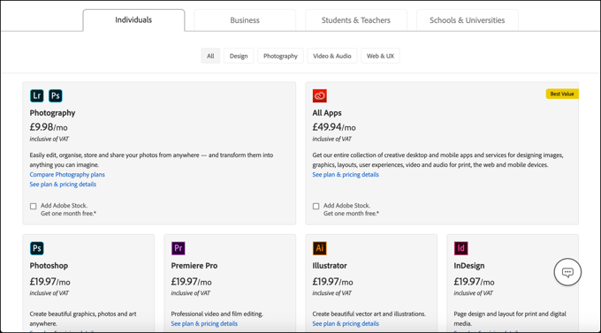Show Video & Audio plans
This screenshot has width=601, height=333.
[x=332, y=56]
